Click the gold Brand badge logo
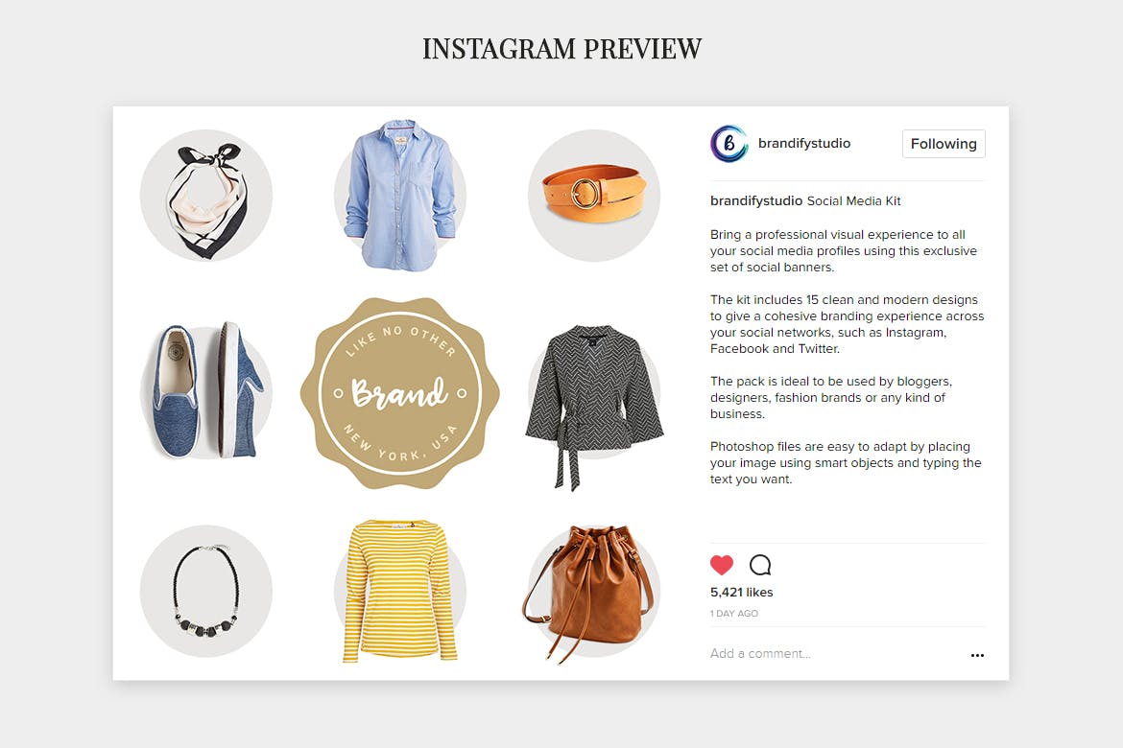This screenshot has width=1123, height=748. pos(399,393)
